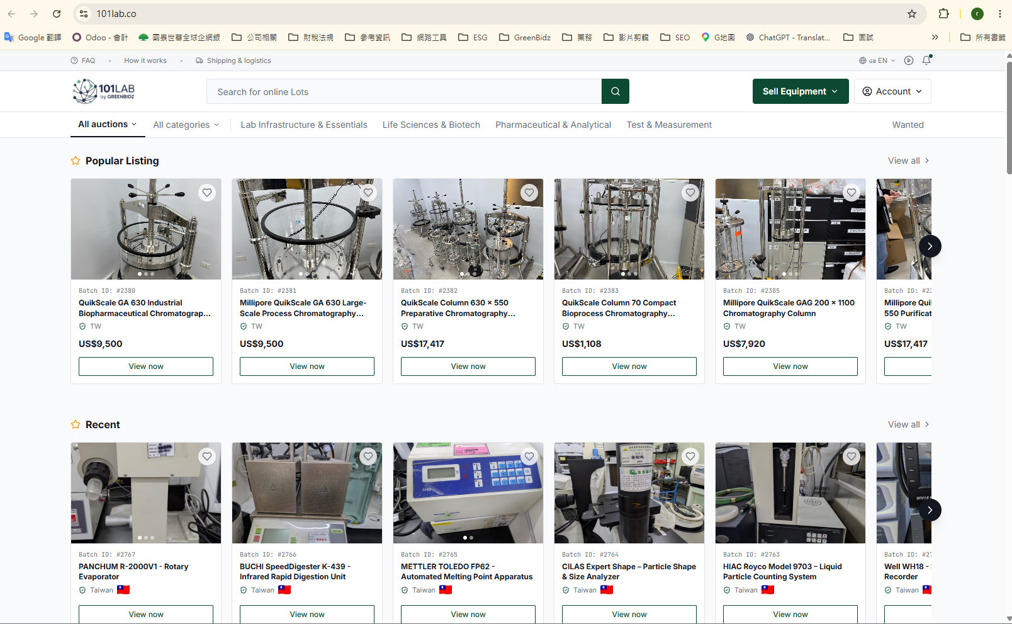Favorite the BUCHI SpeedDigester K-439 listing
The width and height of the screenshot is (1012, 624).
tap(368, 457)
